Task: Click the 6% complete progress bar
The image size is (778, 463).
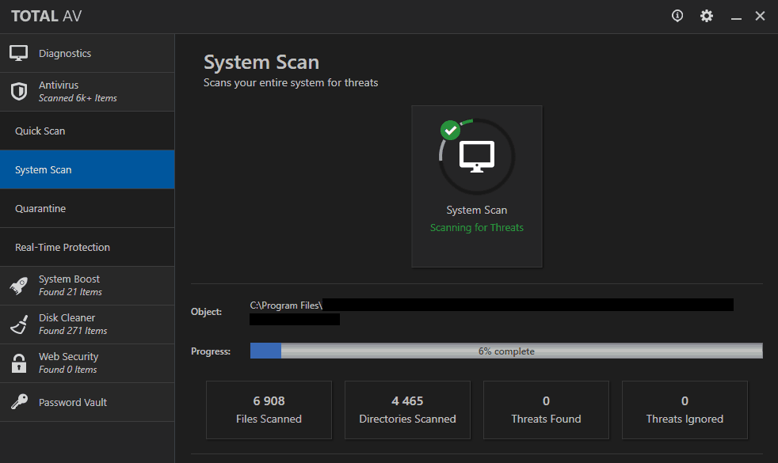Action: (507, 350)
